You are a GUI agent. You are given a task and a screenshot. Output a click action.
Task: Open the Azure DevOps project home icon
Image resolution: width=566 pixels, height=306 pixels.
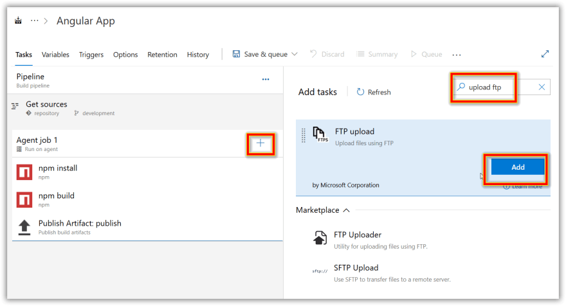click(18, 21)
